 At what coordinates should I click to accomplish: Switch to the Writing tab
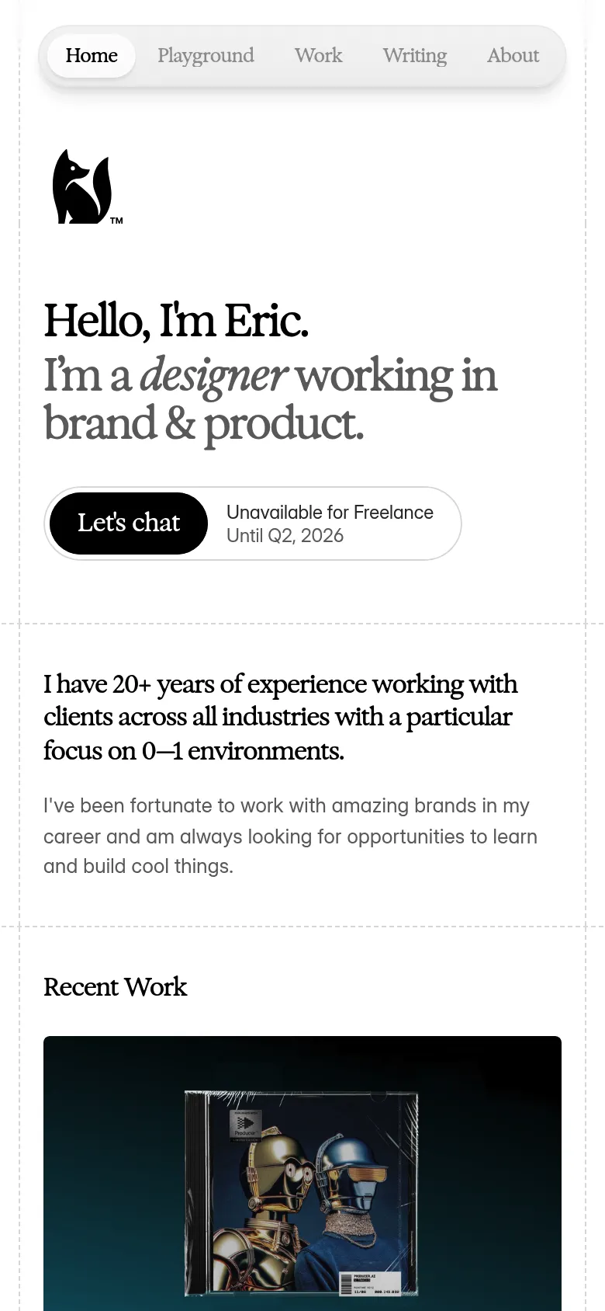[414, 56]
